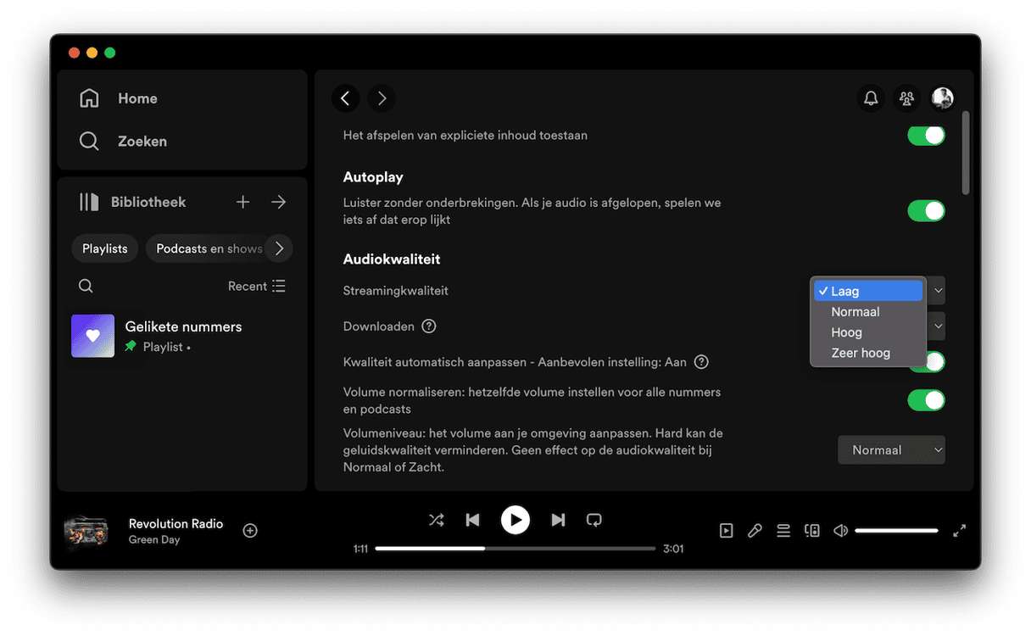Filter library by Podcasts en shows
This screenshot has width=1031, height=636.
click(209, 248)
